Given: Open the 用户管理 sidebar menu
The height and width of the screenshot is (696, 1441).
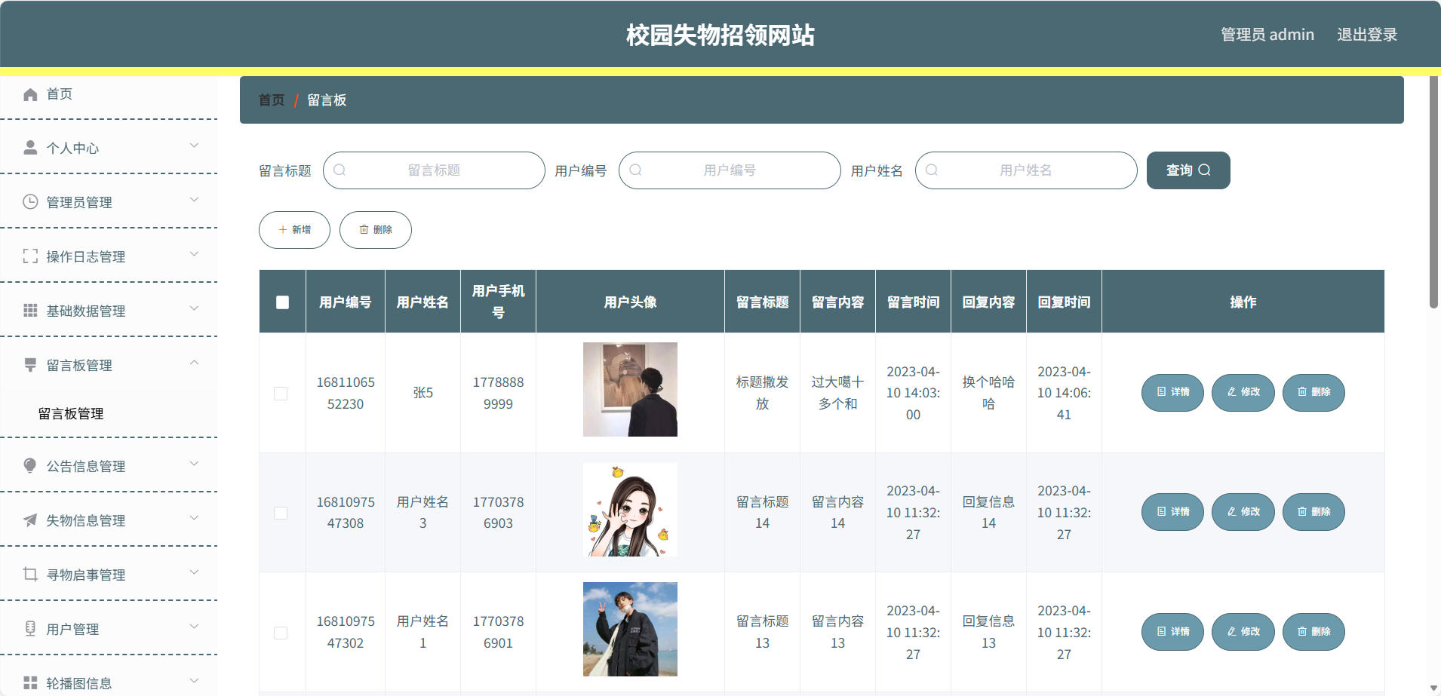Looking at the screenshot, I should point(109,629).
